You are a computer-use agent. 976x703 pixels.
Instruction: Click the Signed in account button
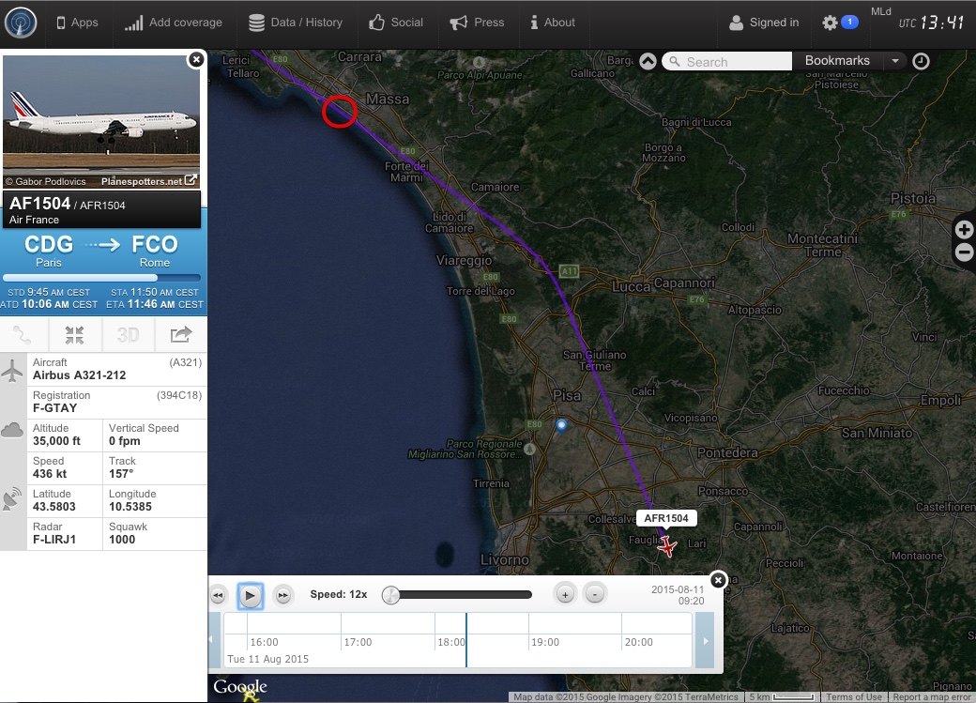(x=764, y=23)
